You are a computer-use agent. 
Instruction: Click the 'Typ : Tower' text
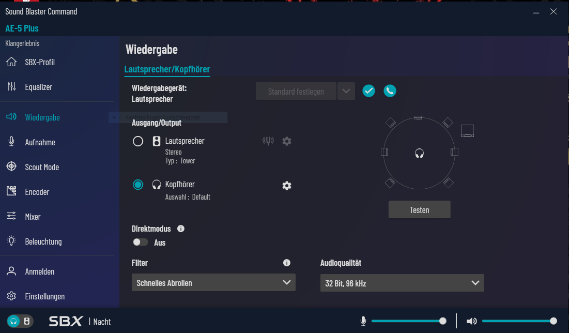(180, 161)
